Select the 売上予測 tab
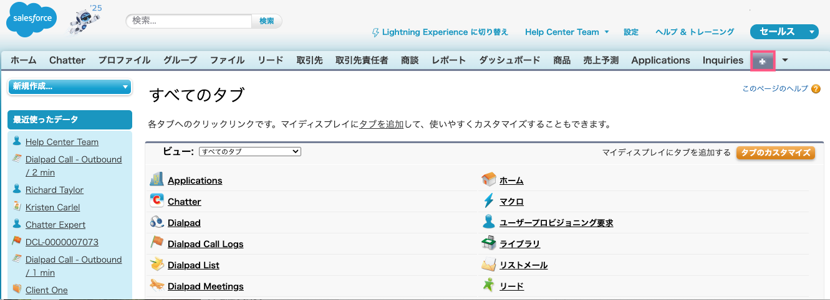The height and width of the screenshot is (300, 830). coord(601,60)
